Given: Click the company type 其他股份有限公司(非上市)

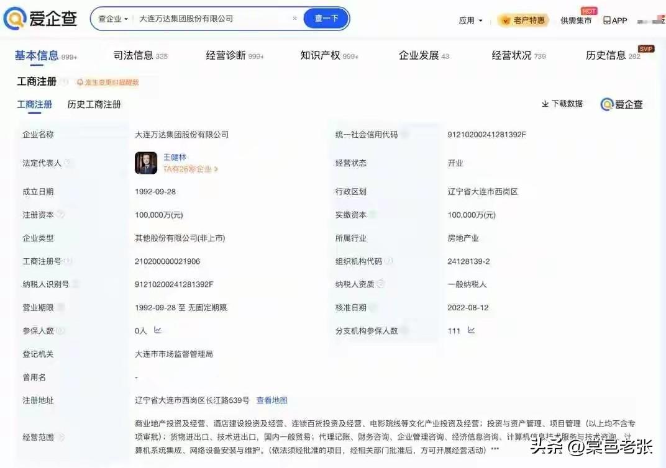Looking at the screenshot, I should tap(180, 238).
